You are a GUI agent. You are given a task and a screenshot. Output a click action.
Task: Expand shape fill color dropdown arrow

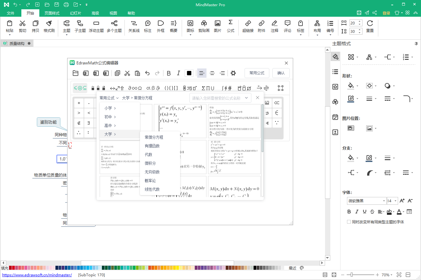pyautogui.click(x=358, y=86)
